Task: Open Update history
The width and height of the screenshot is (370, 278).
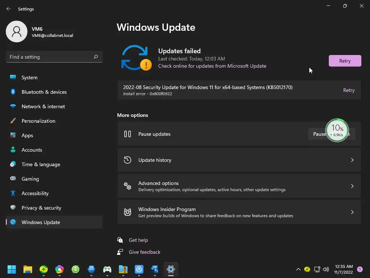Action: pos(239,160)
